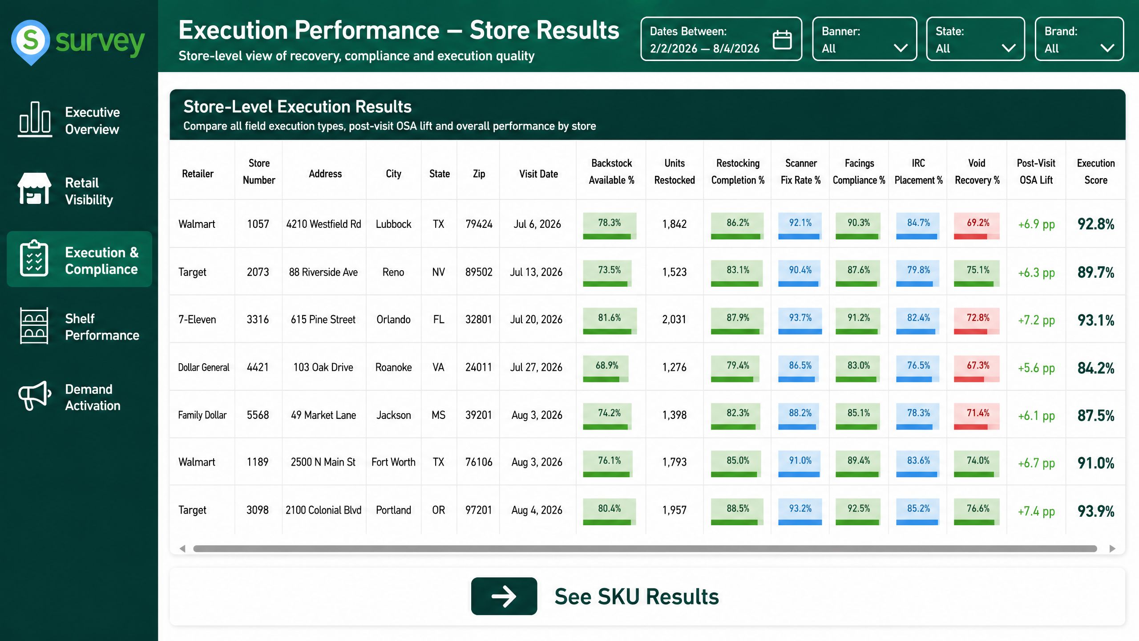Sort by Post-Visit OSA Lift header
Viewport: 1139px width, 641px height.
pos(1036,171)
